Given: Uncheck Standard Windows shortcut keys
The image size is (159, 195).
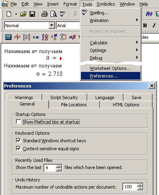Looking at the screenshot, I should tap(18, 141).
